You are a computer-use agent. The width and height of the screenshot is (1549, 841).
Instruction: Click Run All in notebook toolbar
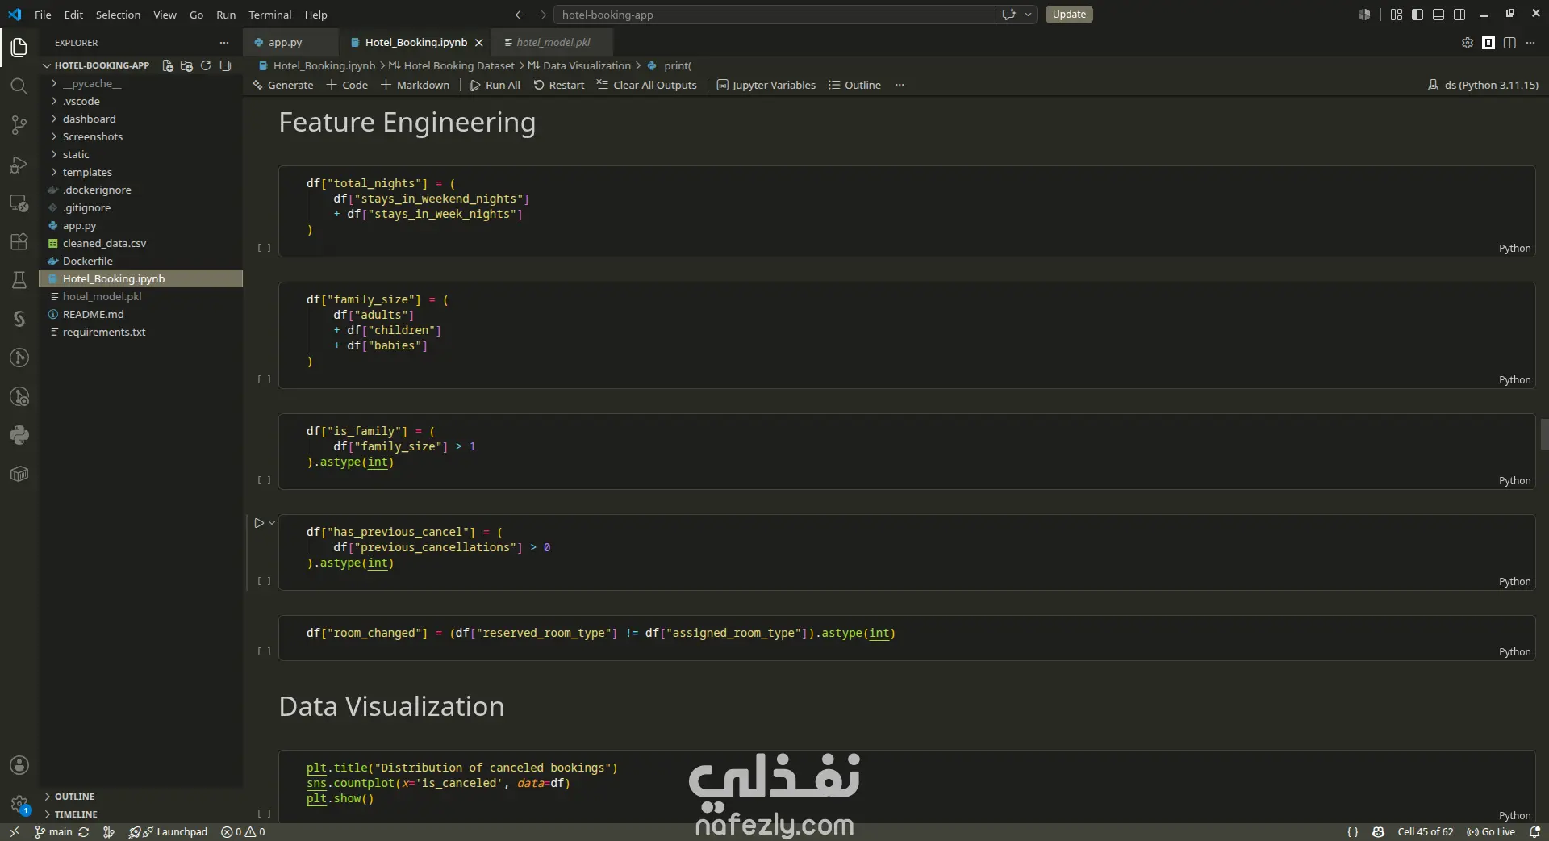tap(495, 85)
